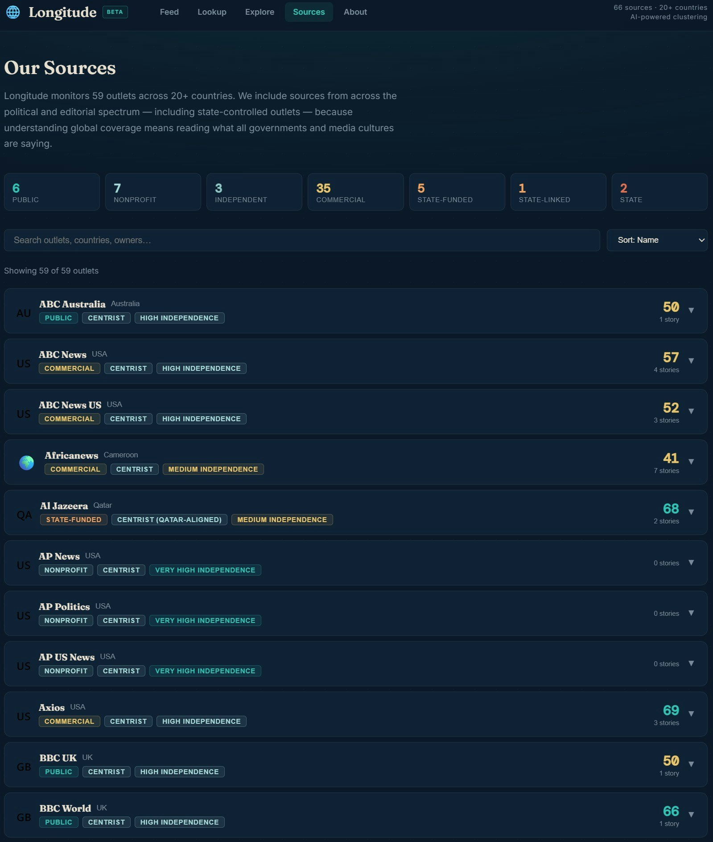Click the Our Sources heading

click(x=60, y=68)
